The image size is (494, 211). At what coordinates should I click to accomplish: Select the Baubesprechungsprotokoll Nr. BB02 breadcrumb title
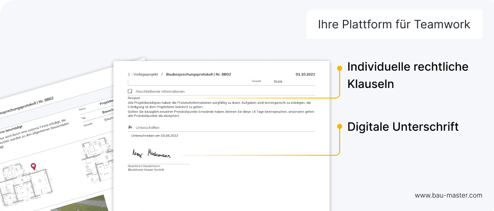tap(198, 74)
